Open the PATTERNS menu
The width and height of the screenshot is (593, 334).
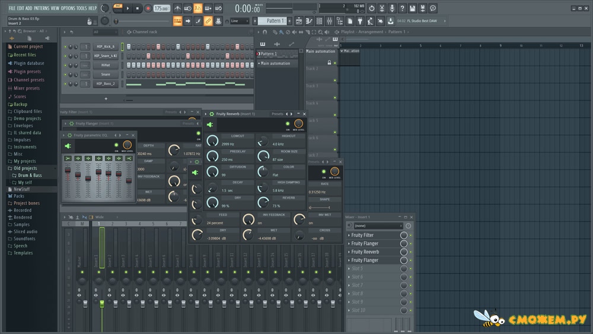tap(42, 8)
